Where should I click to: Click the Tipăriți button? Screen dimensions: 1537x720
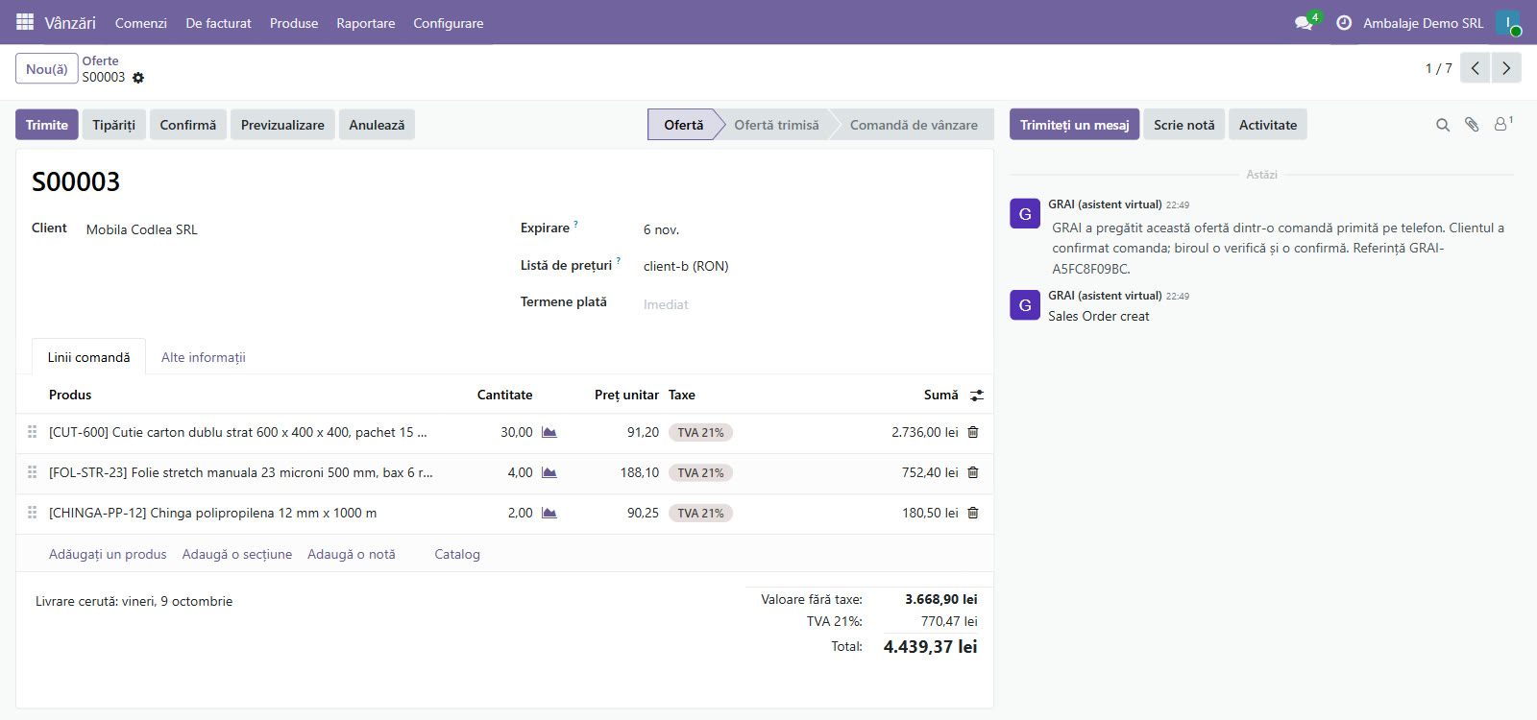tap(114, 125)
